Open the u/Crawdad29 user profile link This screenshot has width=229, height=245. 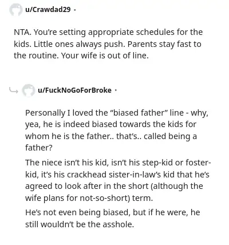point(48,9)
